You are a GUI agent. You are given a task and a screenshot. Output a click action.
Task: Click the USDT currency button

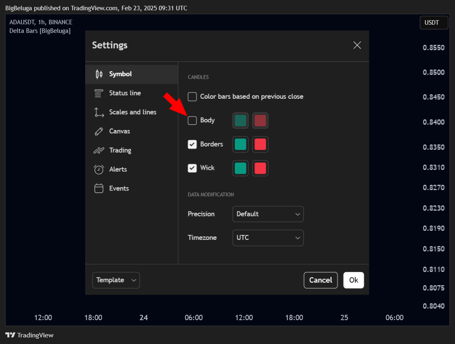click(x=434, y=23)
